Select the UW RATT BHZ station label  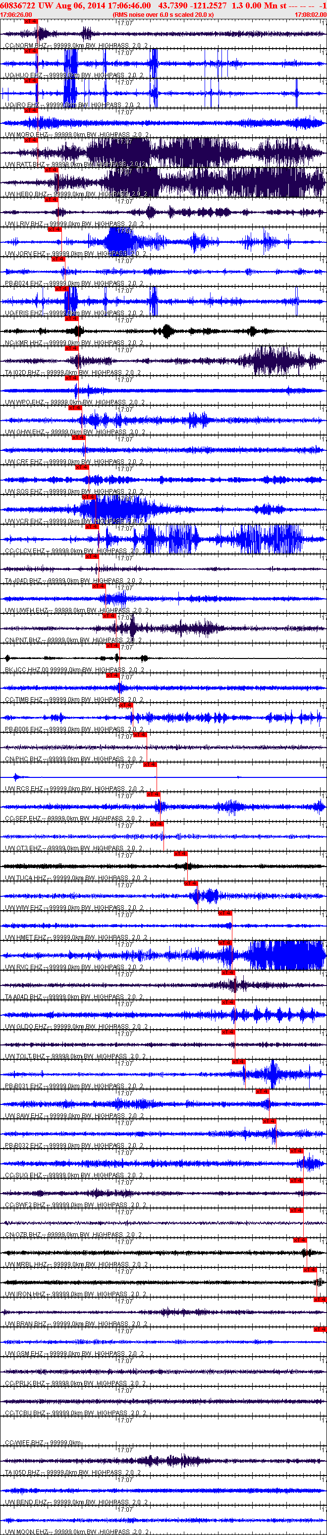(x=75, y=164)
